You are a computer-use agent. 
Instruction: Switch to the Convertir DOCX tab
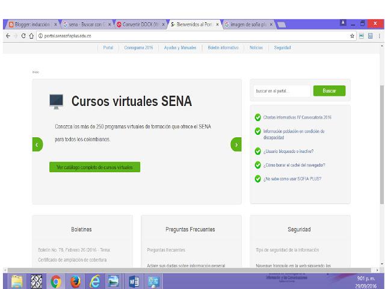tap(141, 25)
